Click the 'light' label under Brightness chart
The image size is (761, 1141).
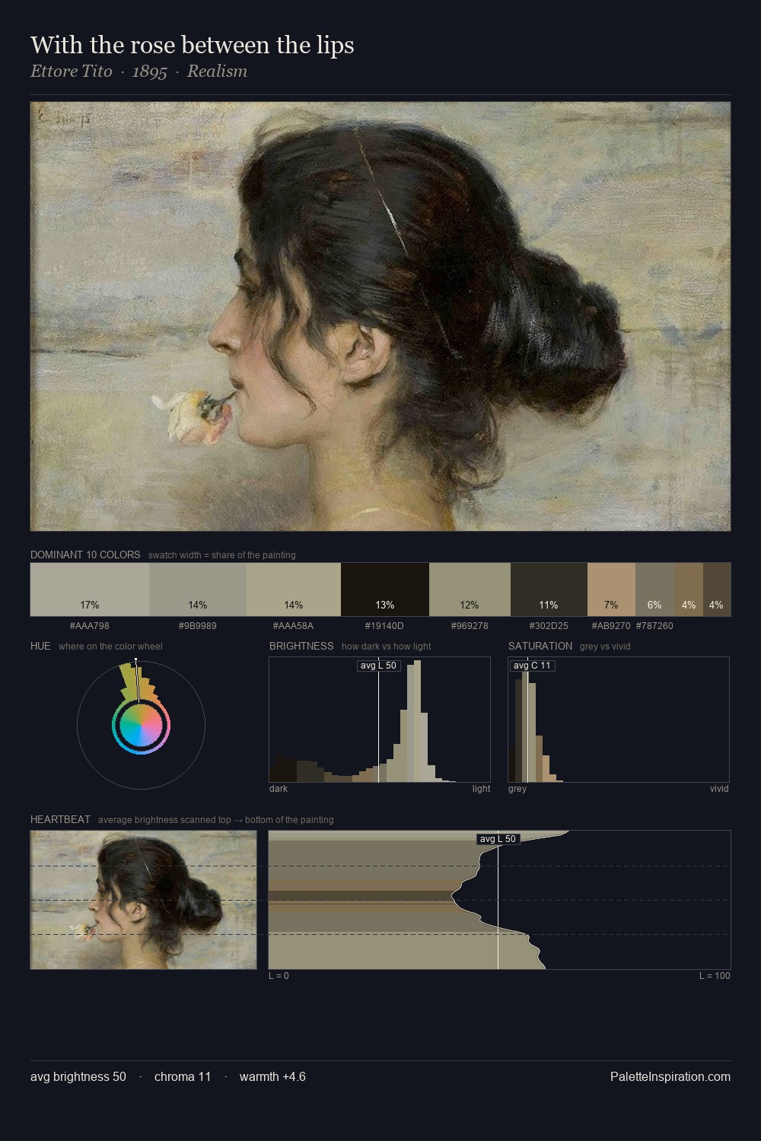point(481,789)
